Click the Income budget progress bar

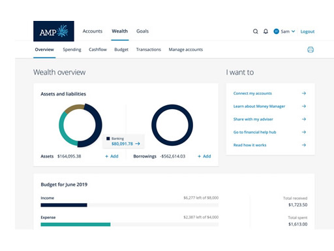(130, 205)
